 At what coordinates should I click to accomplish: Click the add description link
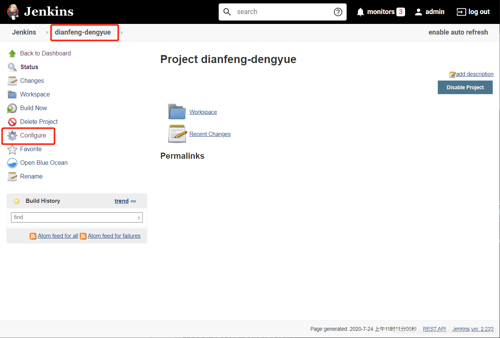click(x=475, y=74)
